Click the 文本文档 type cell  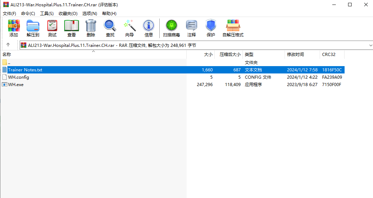coord(253,70)
